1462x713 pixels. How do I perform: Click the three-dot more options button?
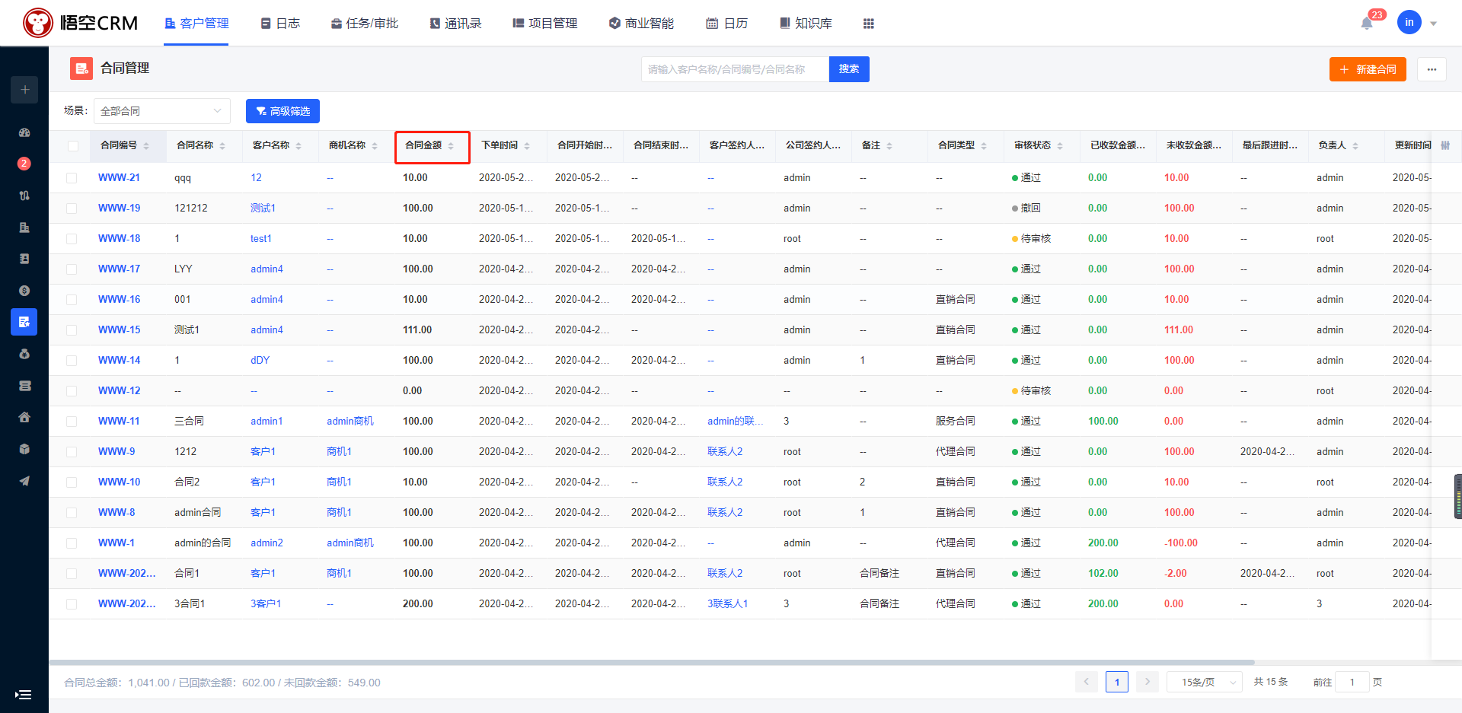coord(1432,69)
